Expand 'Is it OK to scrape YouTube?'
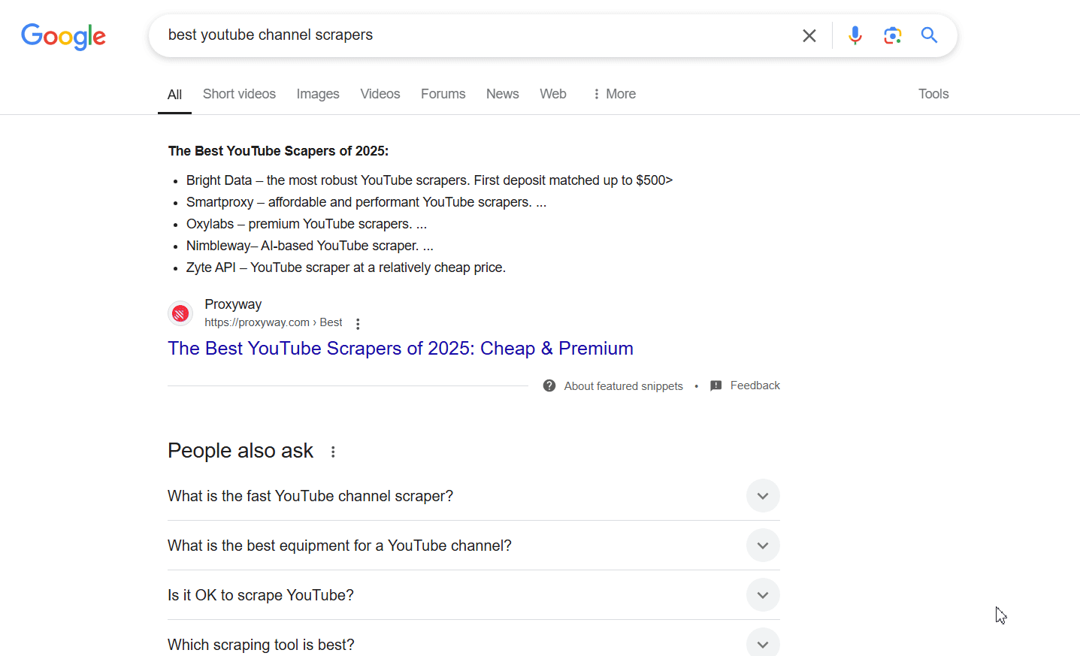Viewport: 1080px width, 656px height. 763,594
